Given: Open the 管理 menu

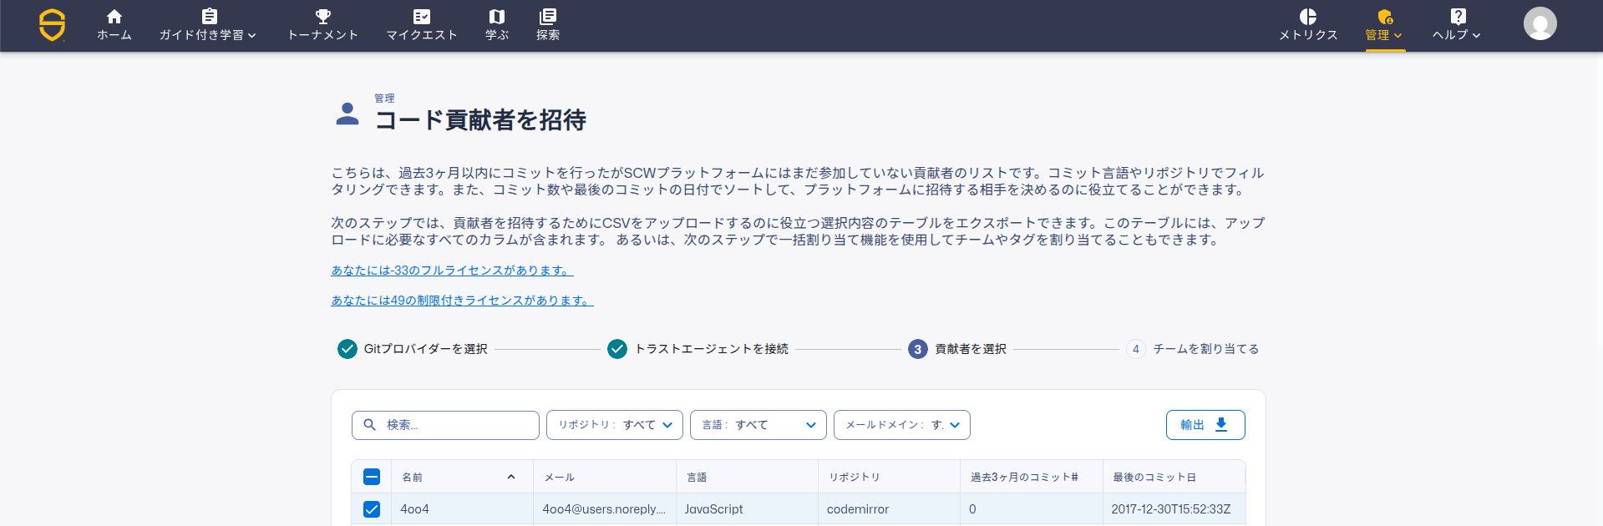Looking at the screenshot, I should tap(1384, 25).
